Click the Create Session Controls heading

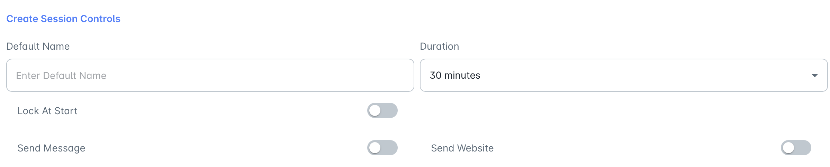[x=63, y=19]
